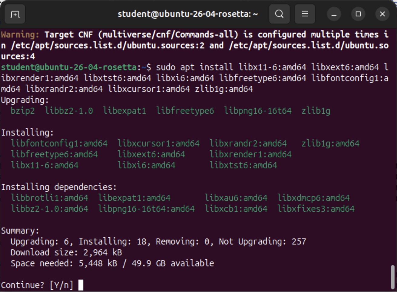Click libfreetype6:amd64 in installing list

pos(54,154)
